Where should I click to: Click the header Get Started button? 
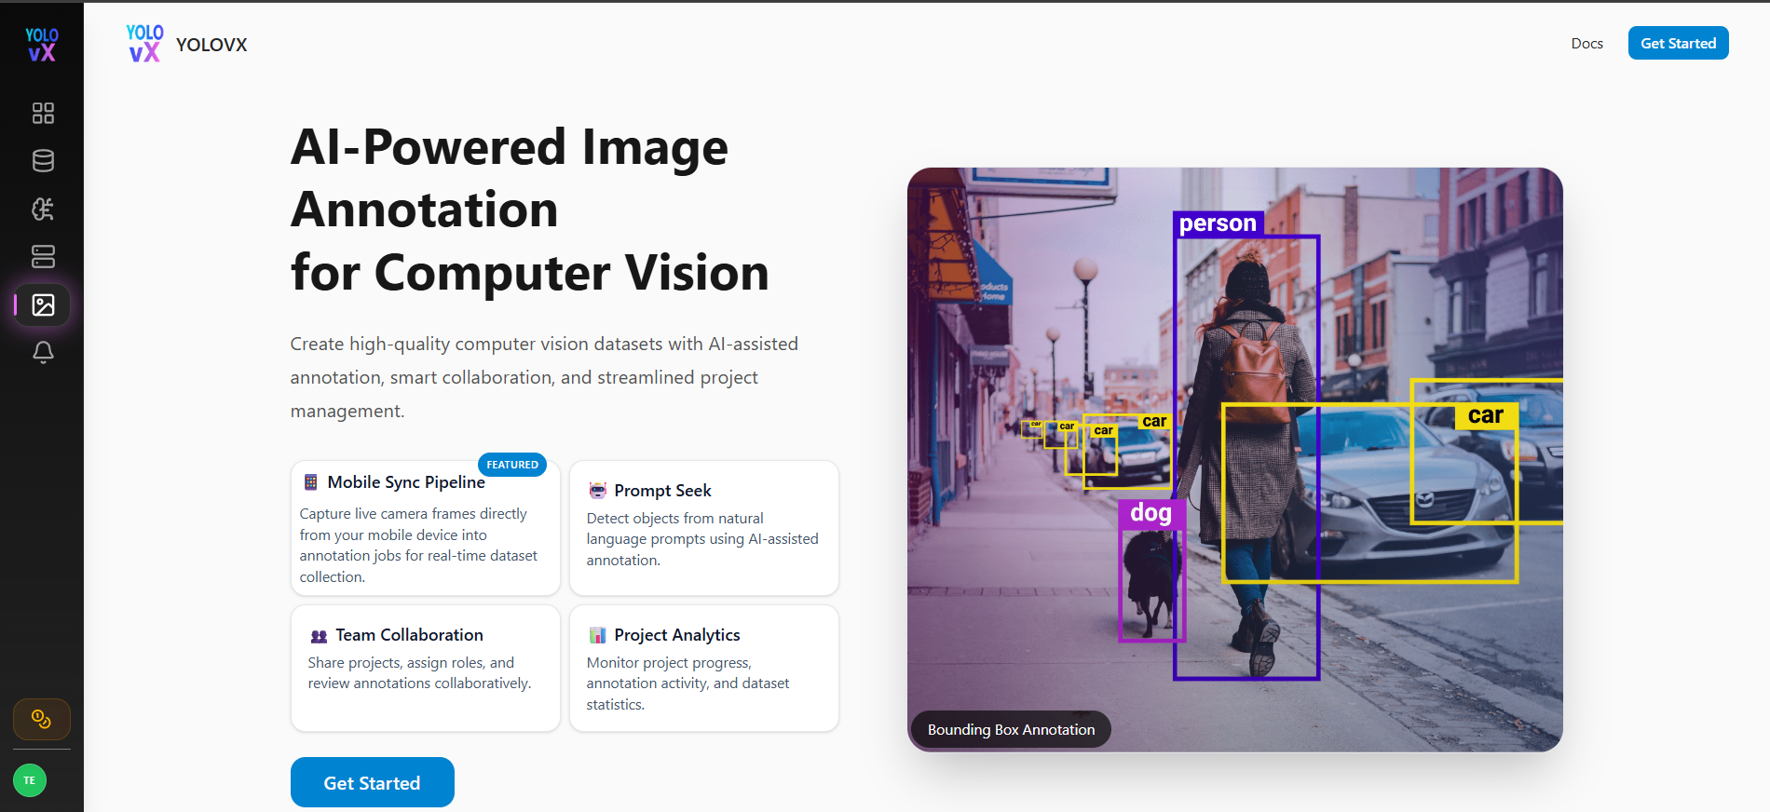point(1678,43)
